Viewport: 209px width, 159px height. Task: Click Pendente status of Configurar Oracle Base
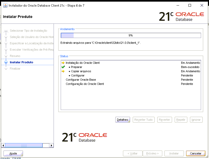click(187, 80)
